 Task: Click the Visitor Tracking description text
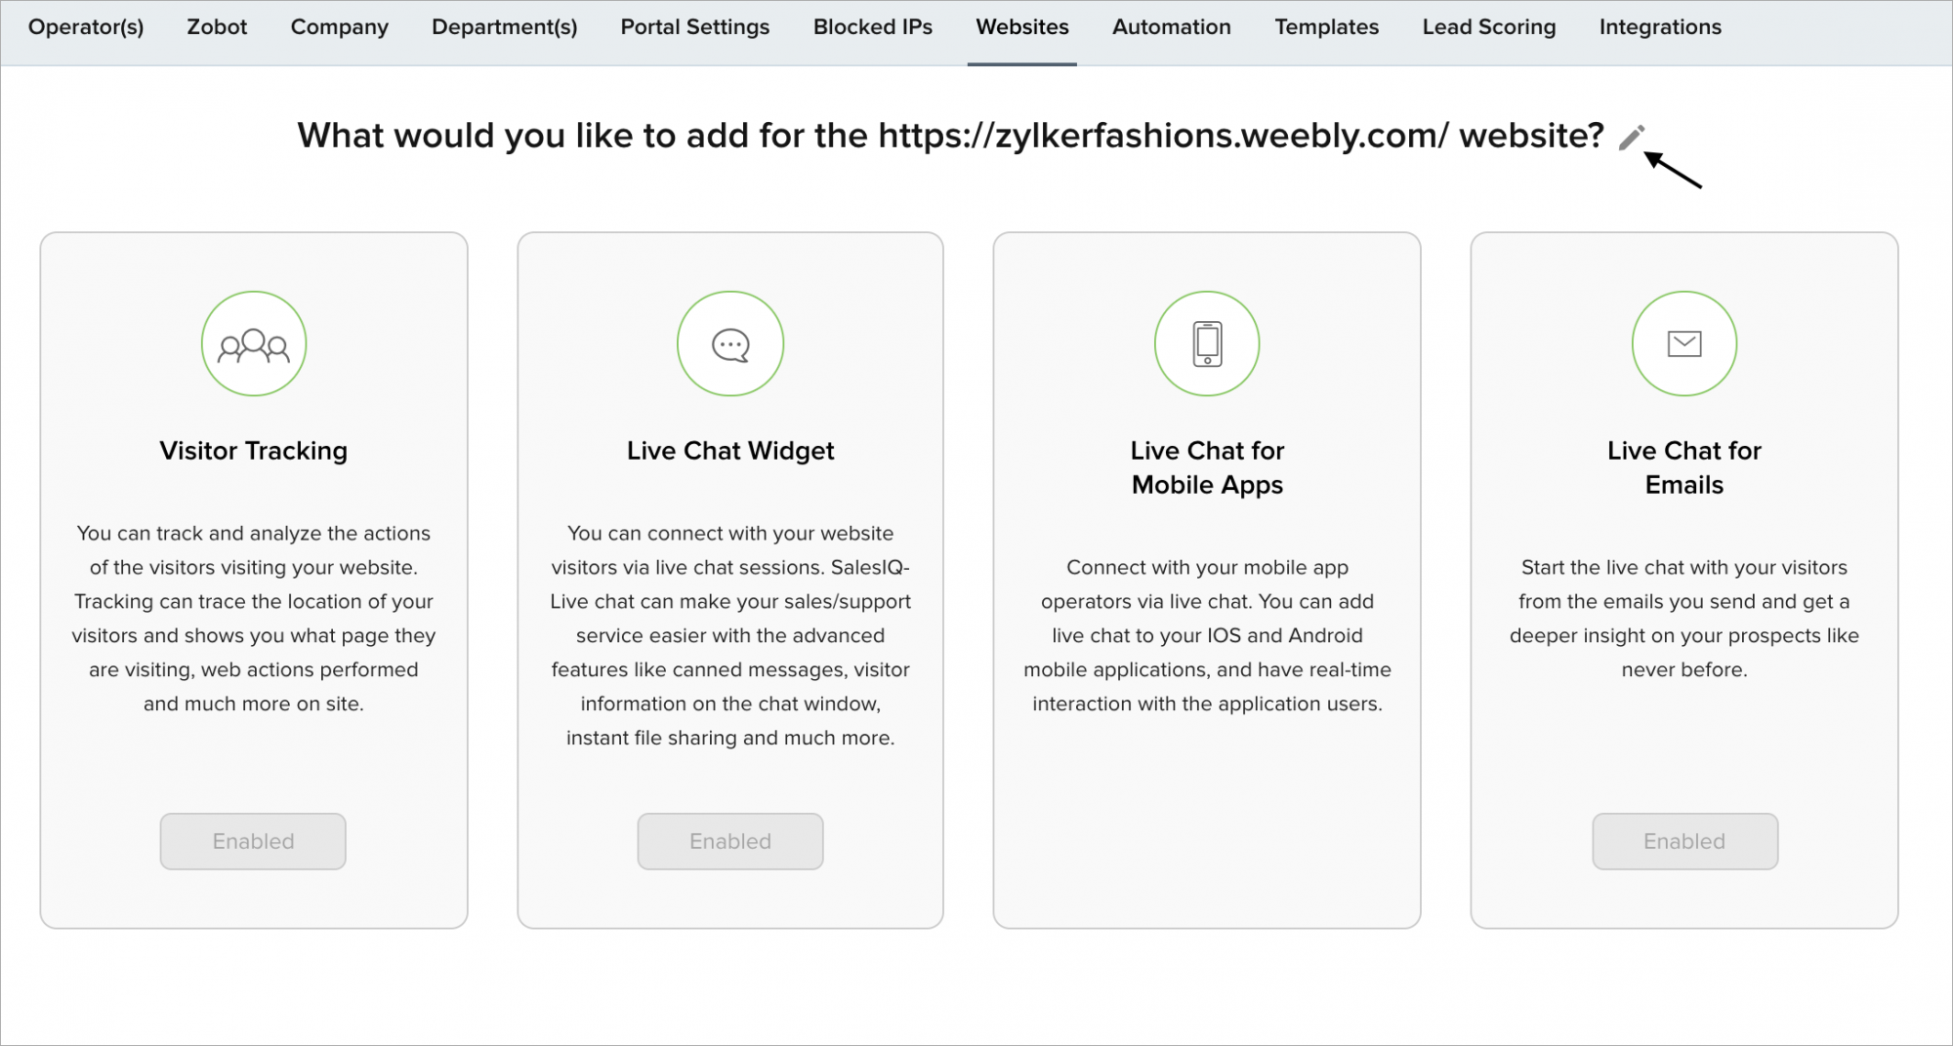254,619
